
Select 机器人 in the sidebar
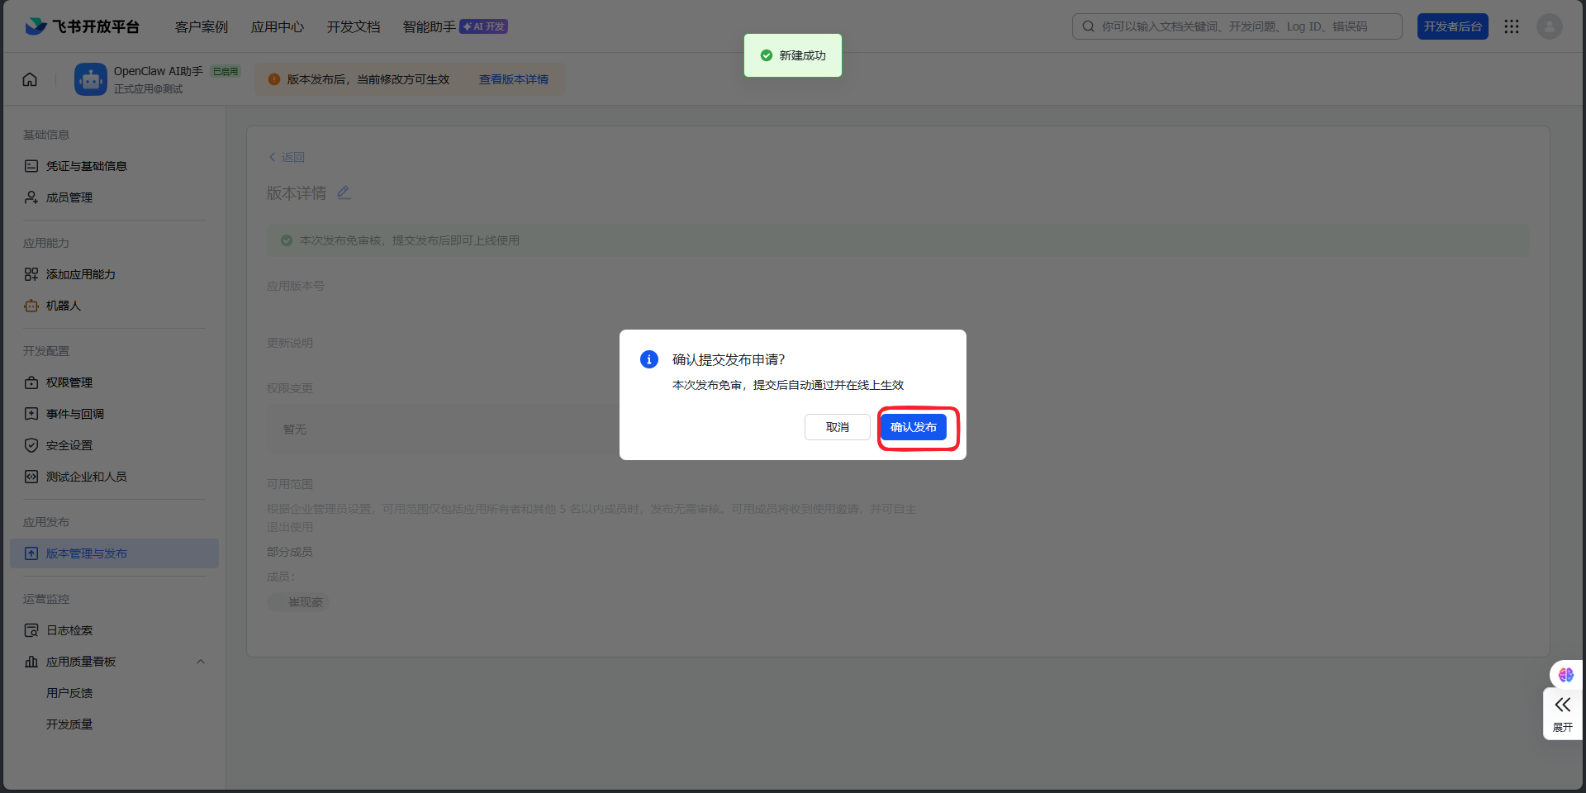64,306
